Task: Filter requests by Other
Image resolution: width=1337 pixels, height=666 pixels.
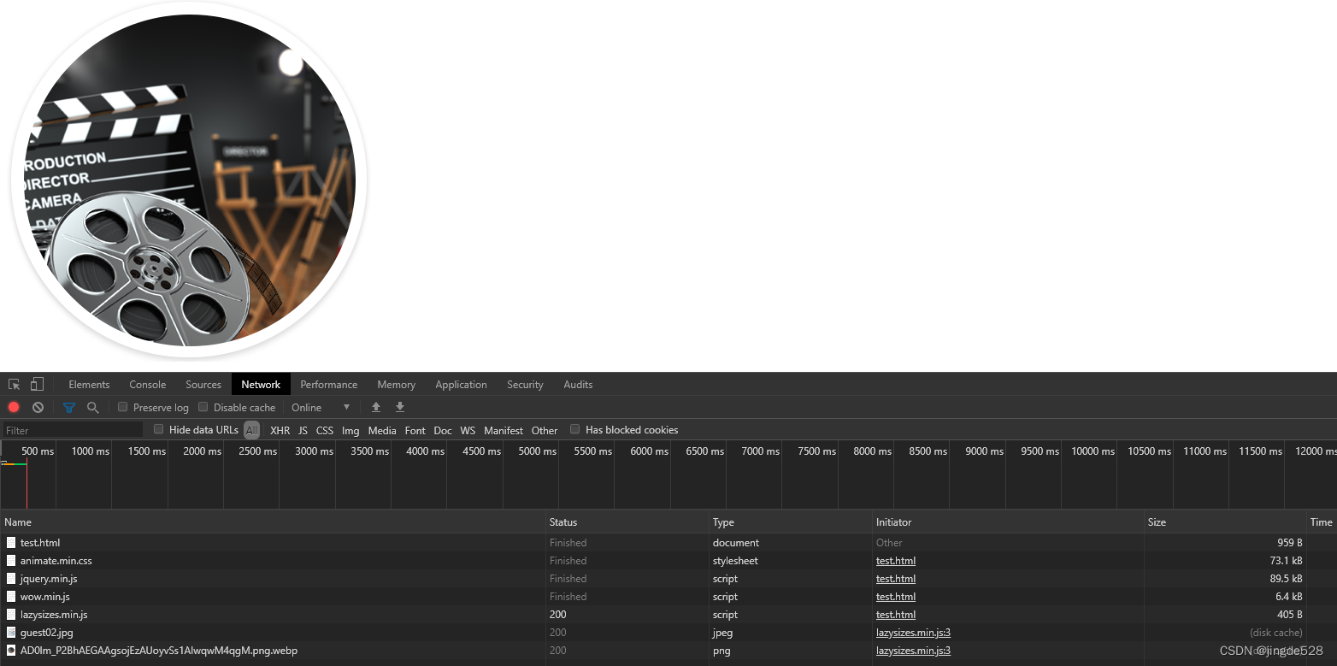Action: click(545, 430)
